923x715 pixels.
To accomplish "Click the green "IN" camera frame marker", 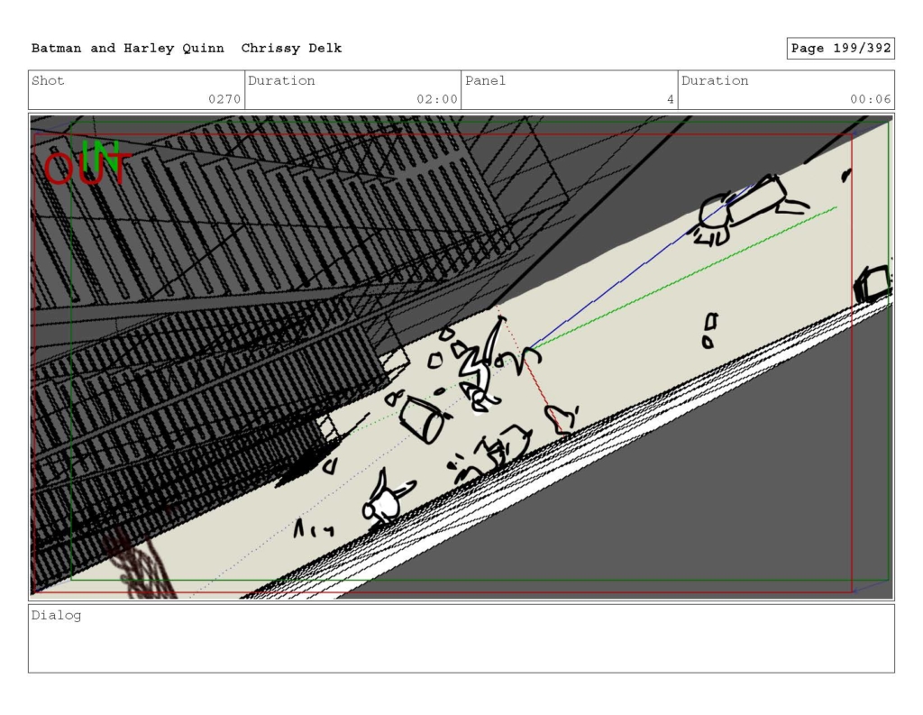I will click(x=101, y=155).
